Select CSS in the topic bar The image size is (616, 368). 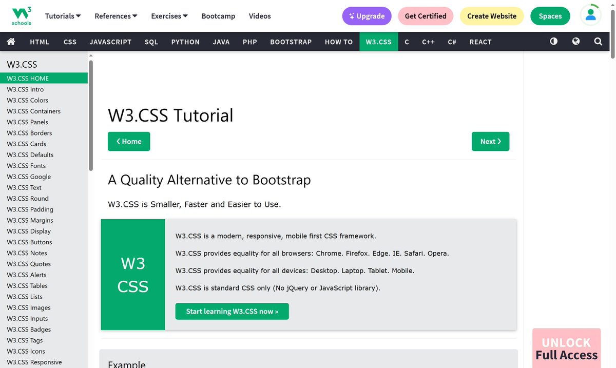70,42
